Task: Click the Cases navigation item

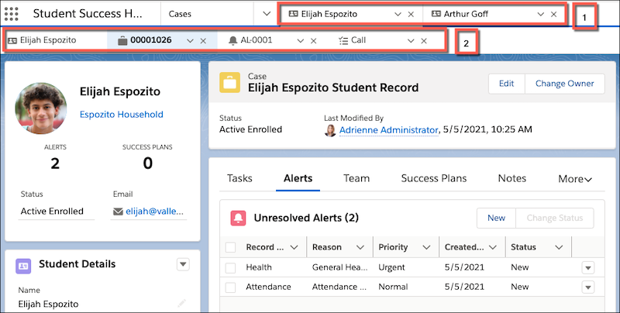Action: 180,14
